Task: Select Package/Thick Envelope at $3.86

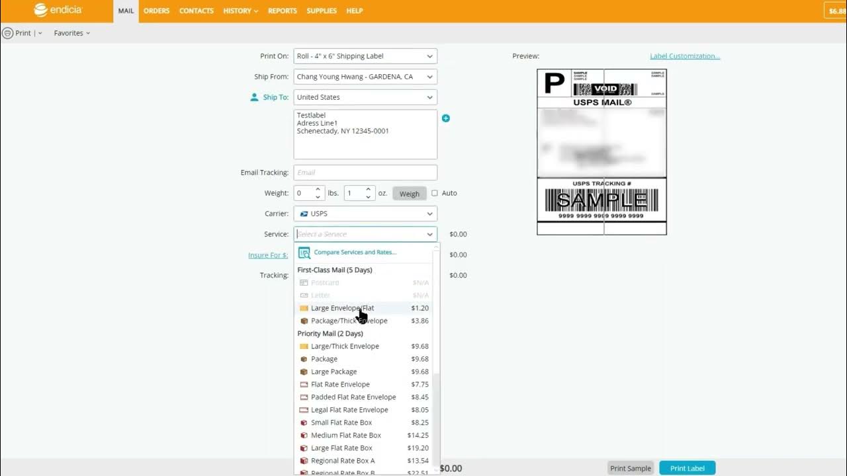Action: coord(364,321)
